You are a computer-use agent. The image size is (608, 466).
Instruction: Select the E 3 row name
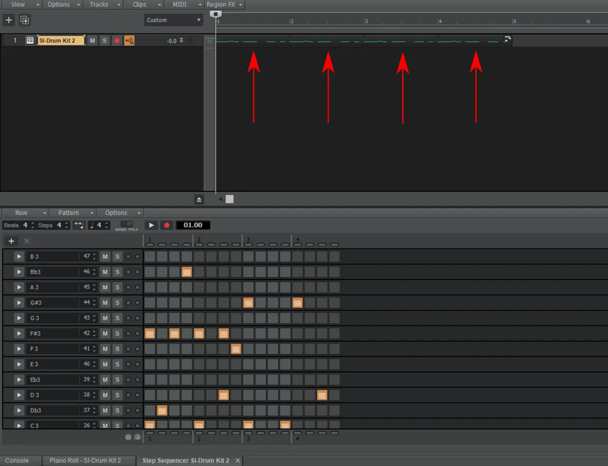coord(52,364)
